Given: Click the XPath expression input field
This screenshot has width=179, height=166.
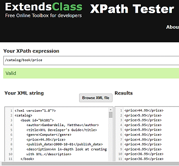Looking at the screenshot, I should pyautogui.click(x=91, y=60).
